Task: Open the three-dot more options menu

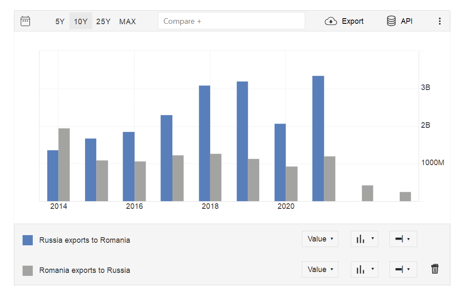Action: pyautogui.click(x=440, y=21)
